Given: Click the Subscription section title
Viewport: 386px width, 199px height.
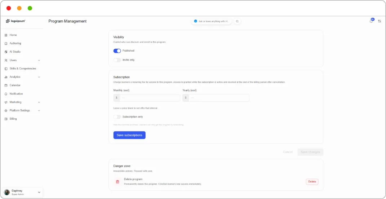Looking at the screenshot, I should pyautogui.click(x=121, y=78).
